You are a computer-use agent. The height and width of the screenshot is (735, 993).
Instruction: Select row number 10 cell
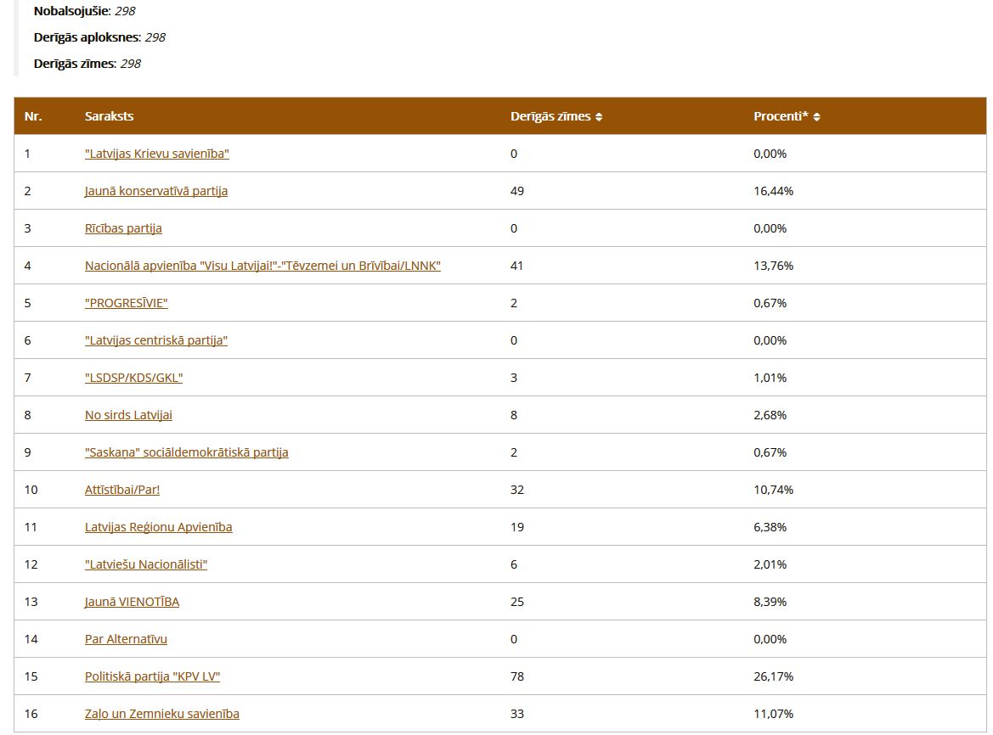pos(31,490)
